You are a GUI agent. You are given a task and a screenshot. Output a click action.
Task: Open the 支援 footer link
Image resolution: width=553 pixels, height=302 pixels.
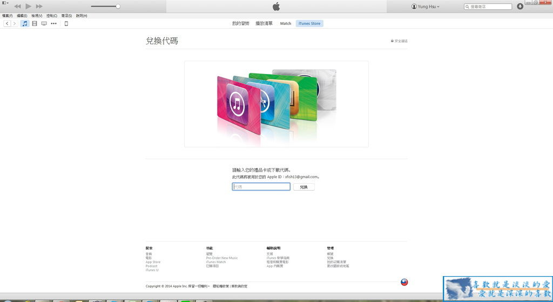(270, 254)
